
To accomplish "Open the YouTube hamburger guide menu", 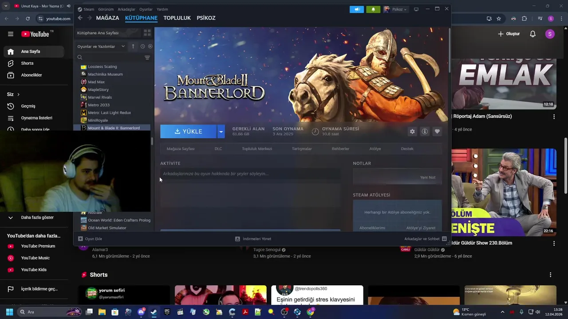I will point(11,34).
